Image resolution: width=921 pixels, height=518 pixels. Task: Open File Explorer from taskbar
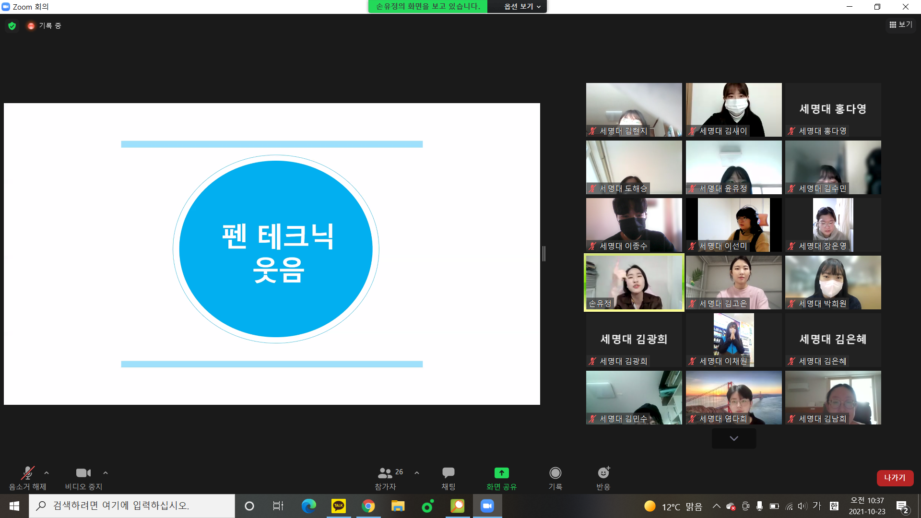coord(398,506)
